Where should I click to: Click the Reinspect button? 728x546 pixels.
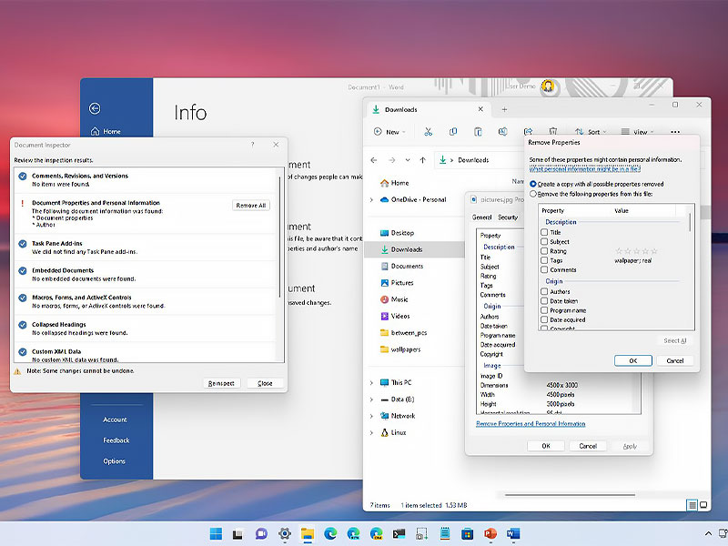pyautogui.click(x=221, y=383)
